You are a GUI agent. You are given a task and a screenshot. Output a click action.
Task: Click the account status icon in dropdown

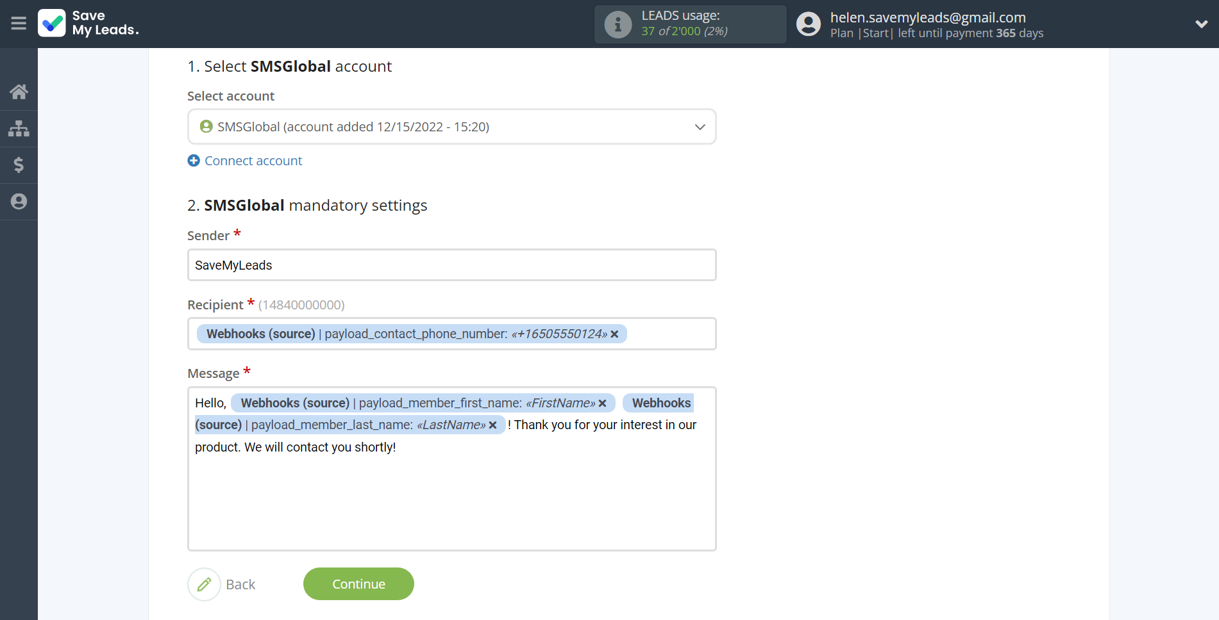click(206, 127)
